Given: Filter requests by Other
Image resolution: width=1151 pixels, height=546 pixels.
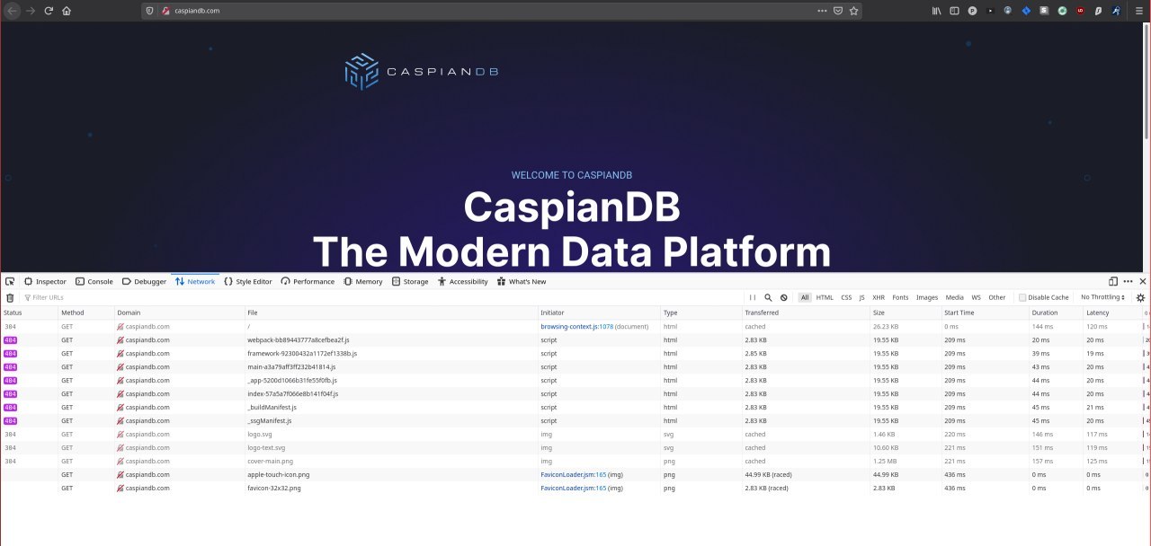Looking at the screenshot, I should pos(997,297).
